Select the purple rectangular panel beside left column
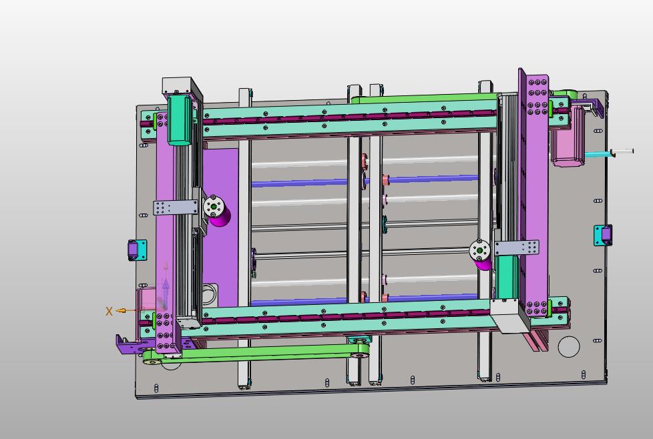 220,229
